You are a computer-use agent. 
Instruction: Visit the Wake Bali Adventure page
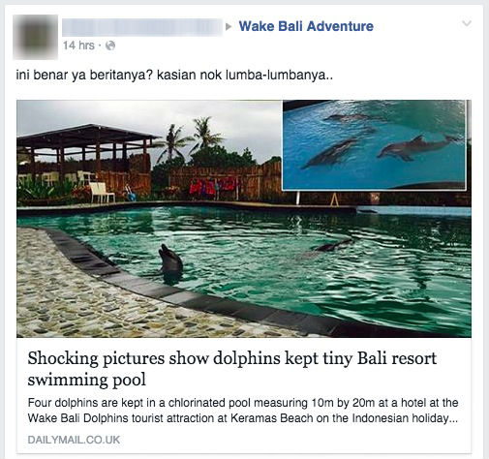click(306, 26)
